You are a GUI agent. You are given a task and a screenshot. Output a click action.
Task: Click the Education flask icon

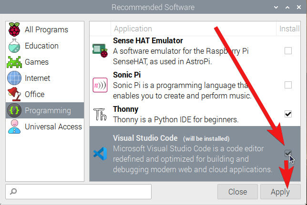tap(14, 46)
